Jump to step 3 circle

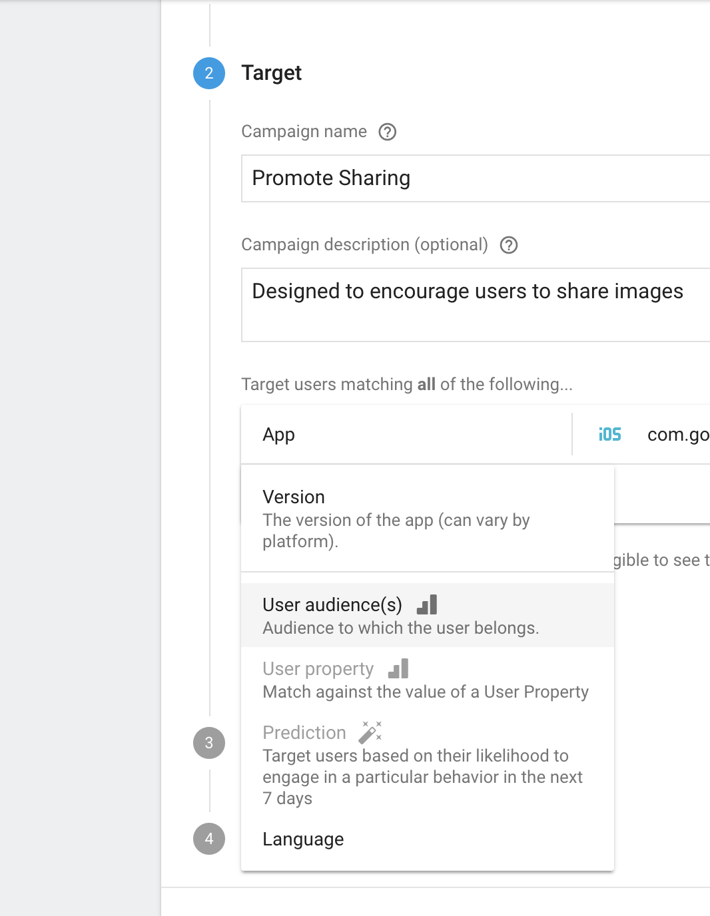[209, 743]
